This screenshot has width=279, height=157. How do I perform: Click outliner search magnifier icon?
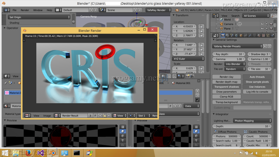[x=273, y=16]
